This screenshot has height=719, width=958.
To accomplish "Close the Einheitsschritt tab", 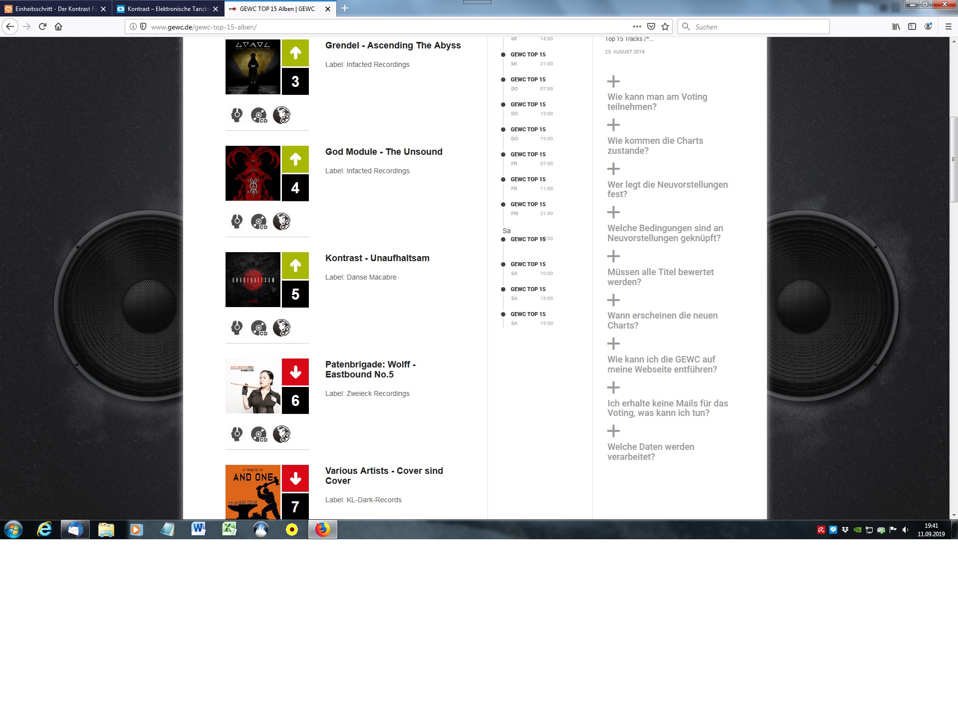I will pos(103,9).
